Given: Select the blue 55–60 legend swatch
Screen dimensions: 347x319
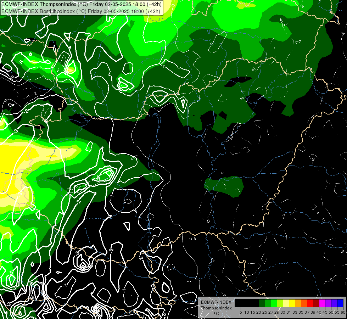Looking at the screenshot, I should click(340, 303).
